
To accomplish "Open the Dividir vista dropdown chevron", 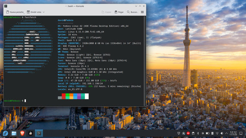I will tap(43, 12).
